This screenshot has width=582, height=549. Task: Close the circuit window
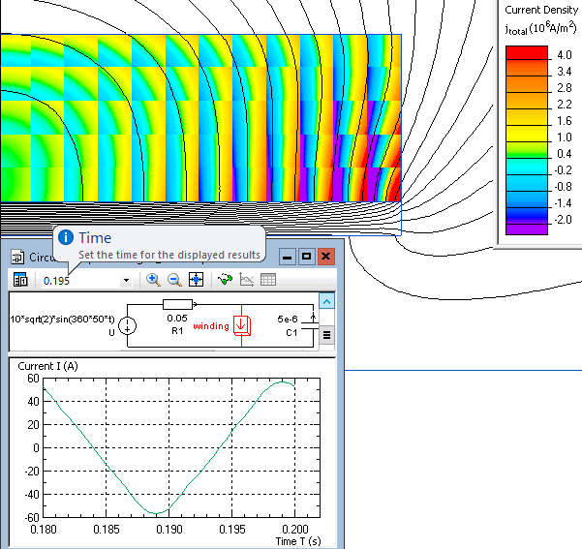[x=326, y=257]
